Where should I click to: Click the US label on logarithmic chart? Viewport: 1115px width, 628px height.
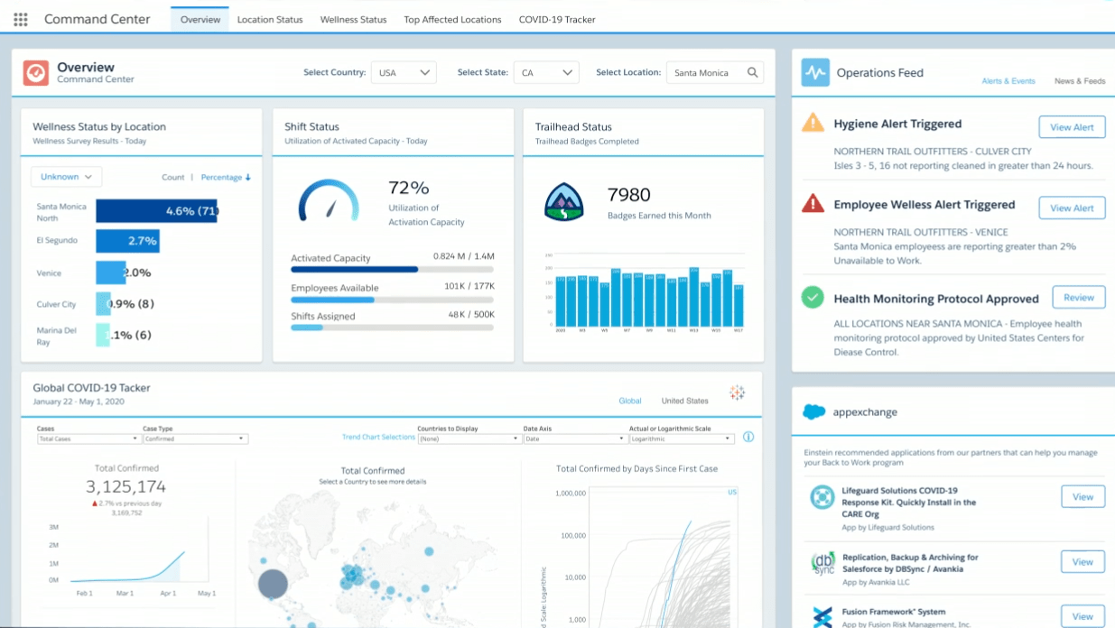pyautogui.click(x=732, y=493)
